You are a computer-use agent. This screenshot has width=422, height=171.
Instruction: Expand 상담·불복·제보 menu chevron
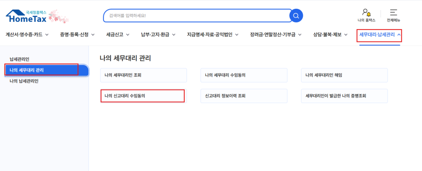coord(346,34)
